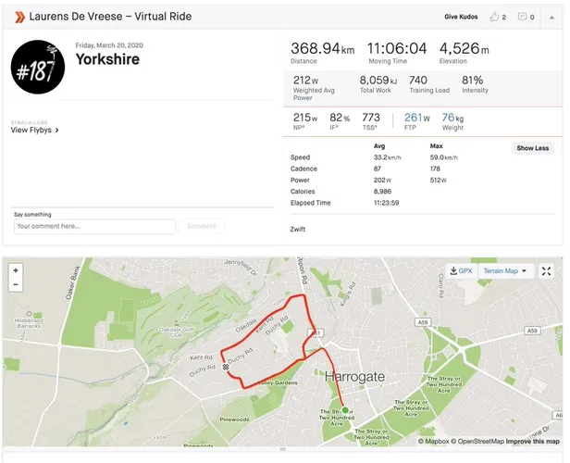Zoom in on map with plus button
Image resolution: width=570 pixels, height=463 pixels.
pos(16,270)
